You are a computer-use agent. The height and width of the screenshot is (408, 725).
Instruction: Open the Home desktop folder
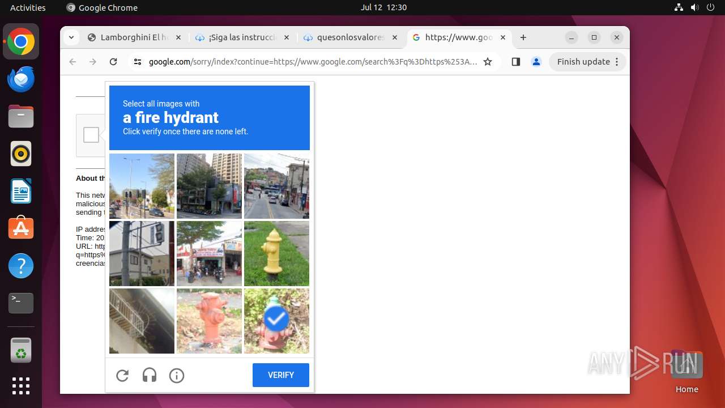pos(686,371)
